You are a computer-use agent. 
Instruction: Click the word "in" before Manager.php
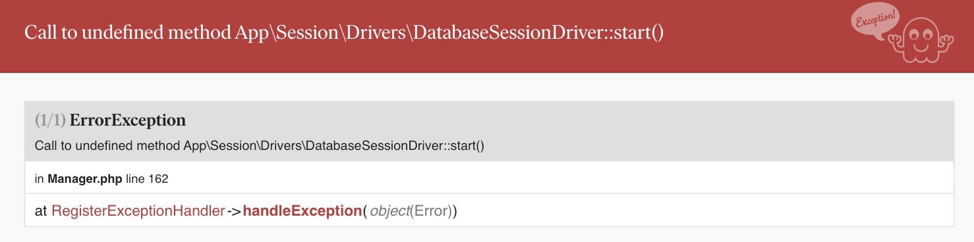pyautogui.click(x=39, y=178)
